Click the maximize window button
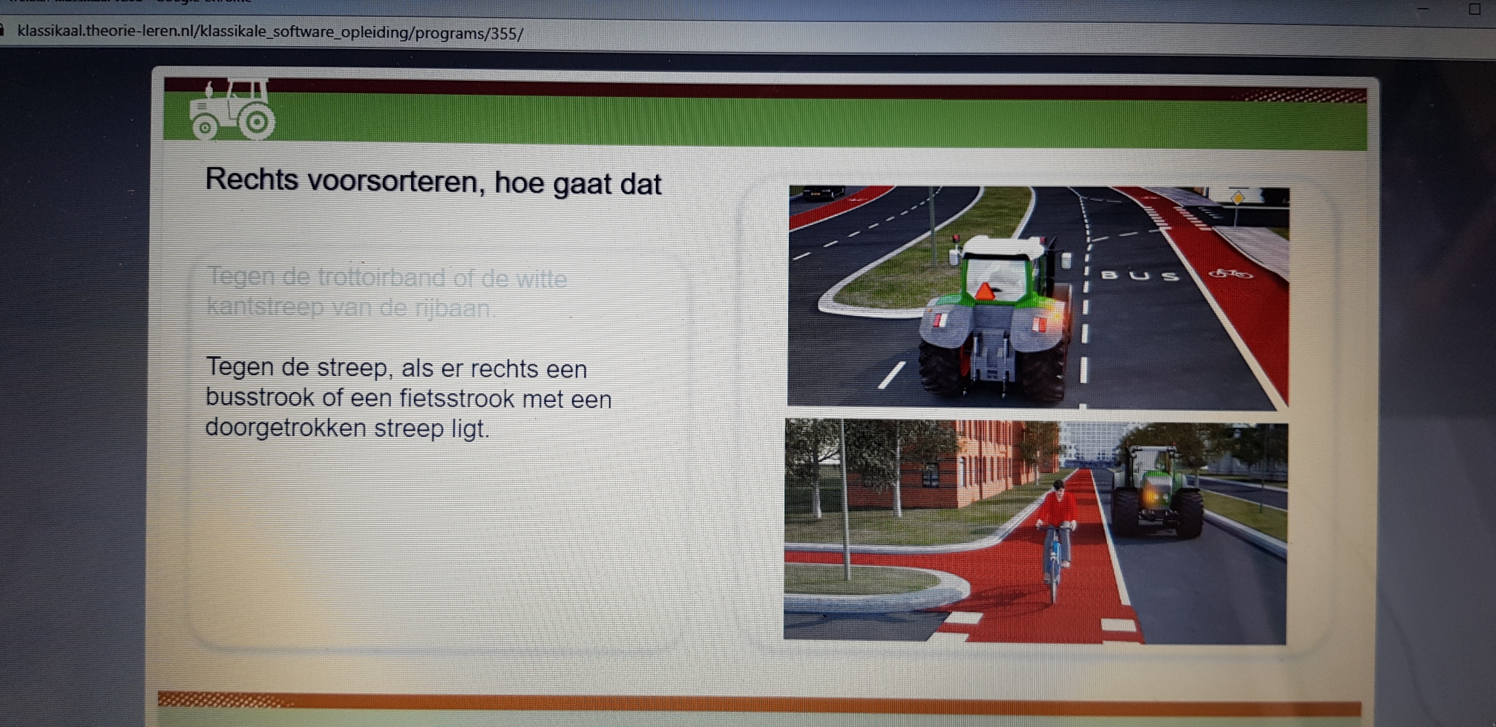 pos(1474,9)
